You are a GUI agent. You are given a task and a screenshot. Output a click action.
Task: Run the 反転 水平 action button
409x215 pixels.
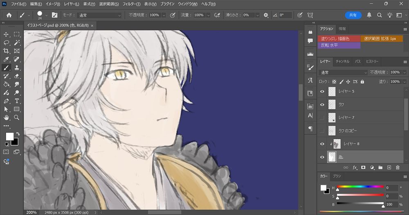coord(339,45)
